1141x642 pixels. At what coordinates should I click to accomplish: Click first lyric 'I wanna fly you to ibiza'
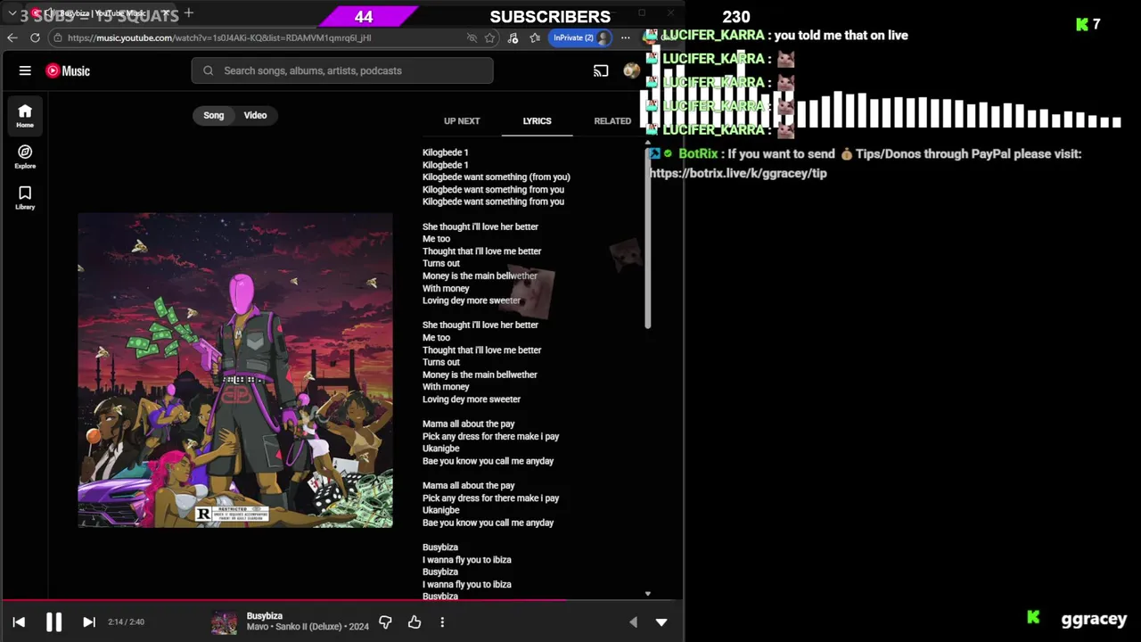click(466, 559)
